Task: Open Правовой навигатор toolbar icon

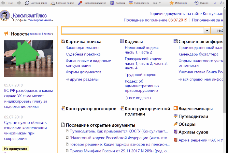Action: (x=80, y=3)
